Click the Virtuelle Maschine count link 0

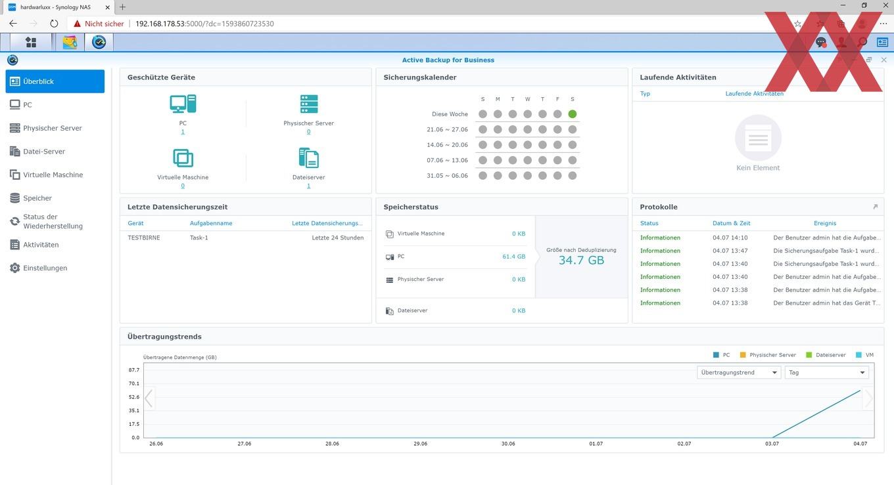click(x=183, y=186)
